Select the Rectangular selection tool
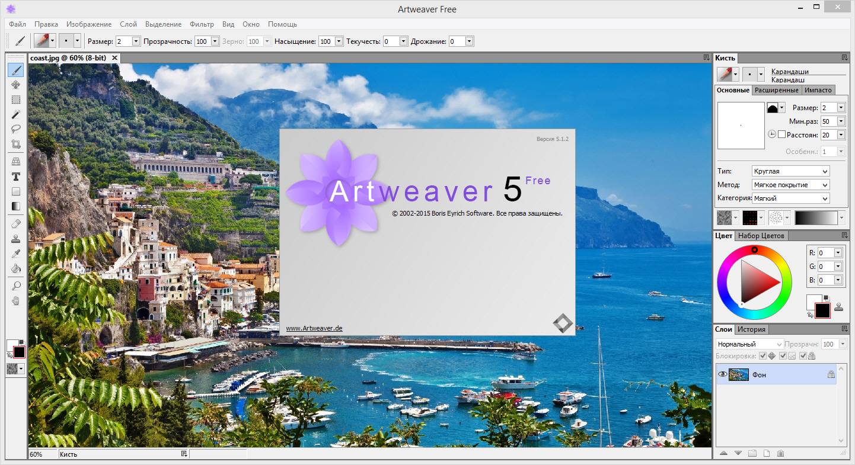Viewport: 855px width, 465px height. coord(16,100)
